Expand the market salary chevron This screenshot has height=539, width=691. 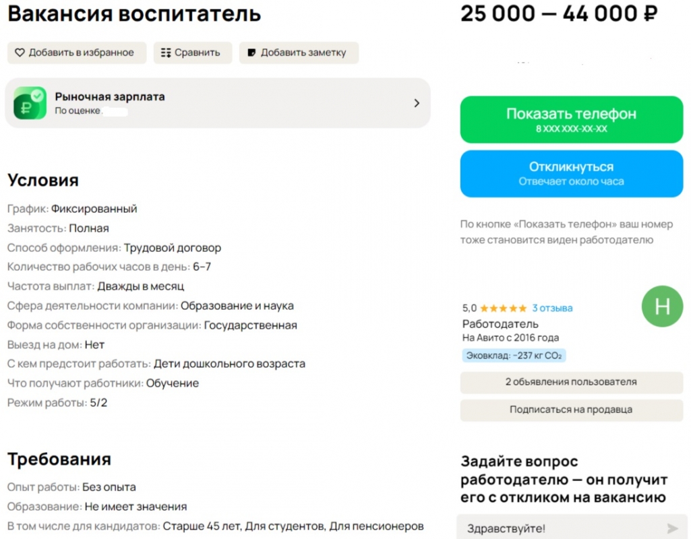(x=417, y=103)
